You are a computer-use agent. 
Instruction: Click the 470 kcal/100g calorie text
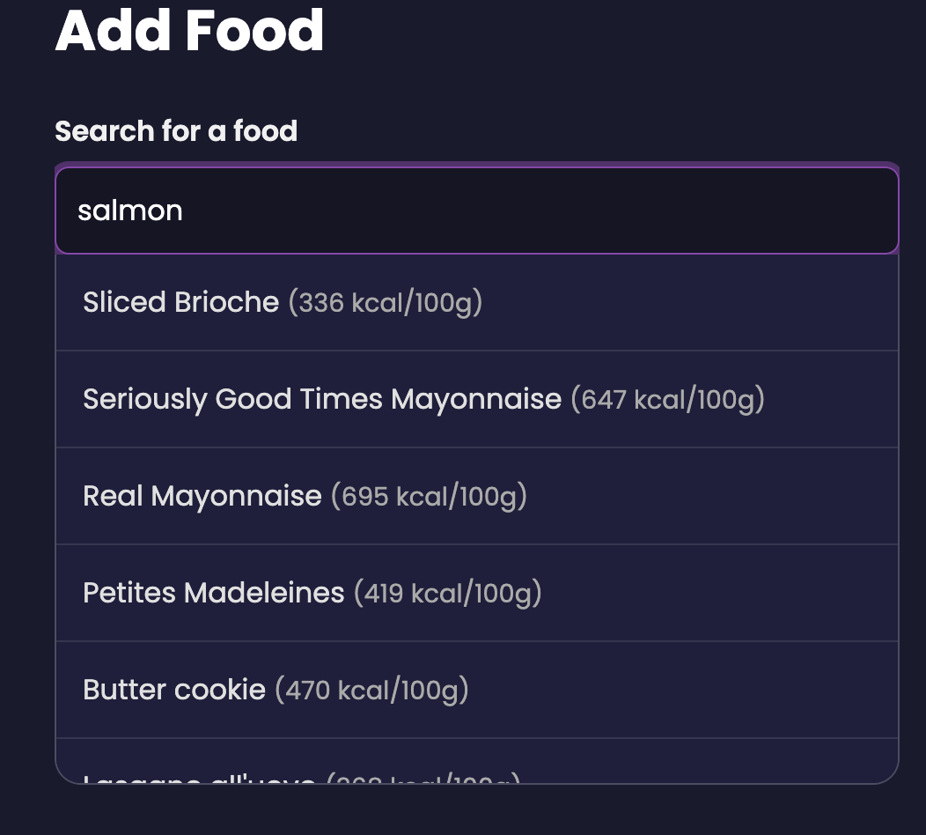click(371, 690)
